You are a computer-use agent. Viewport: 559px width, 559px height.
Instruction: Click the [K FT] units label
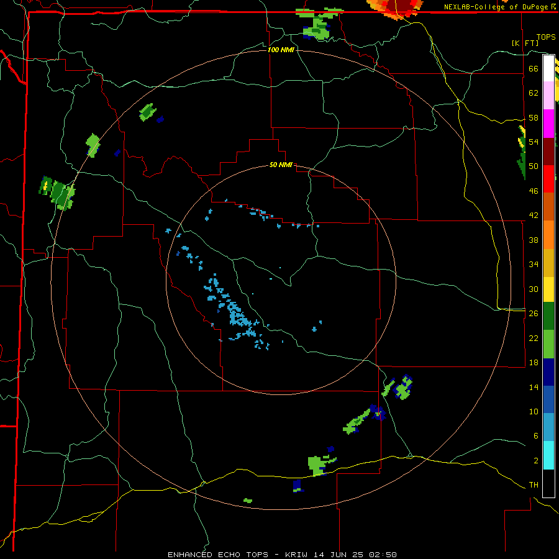pyautogui.click(x=525, y=43)
